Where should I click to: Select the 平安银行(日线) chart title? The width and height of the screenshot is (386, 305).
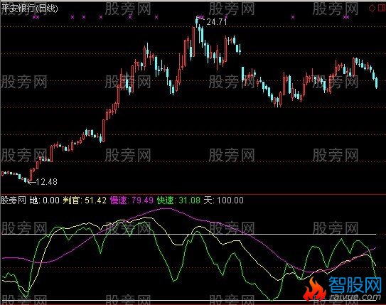tap(30, 9)
